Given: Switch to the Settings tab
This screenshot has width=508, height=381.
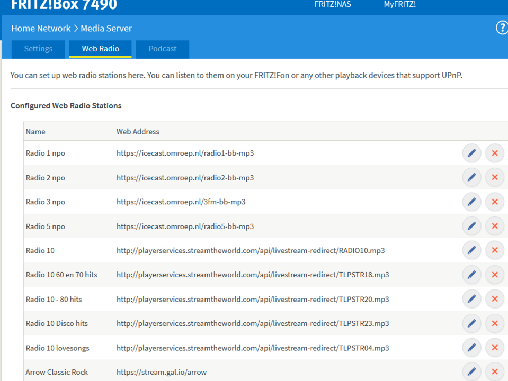Looking at the screenshot, I should click(38, 49).
